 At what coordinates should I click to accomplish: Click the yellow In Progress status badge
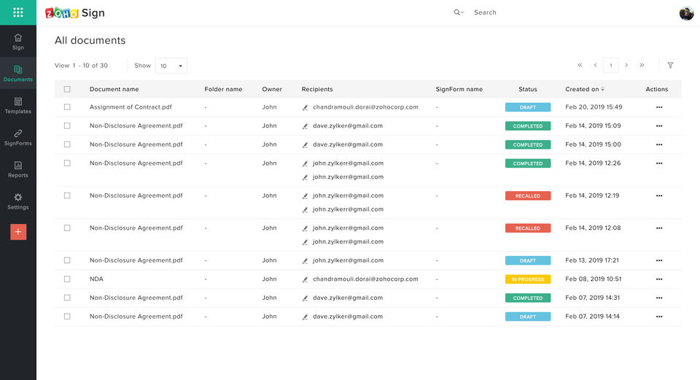pyautogui.click(x=527, y=279)
